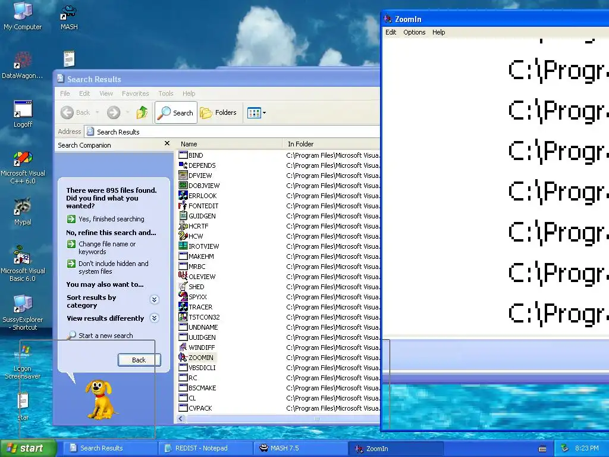Open Microsoft Visual Basic 6.0 shortcut
Image resolution: width=609 pixels, height=457 pixels.
point(23,264)
